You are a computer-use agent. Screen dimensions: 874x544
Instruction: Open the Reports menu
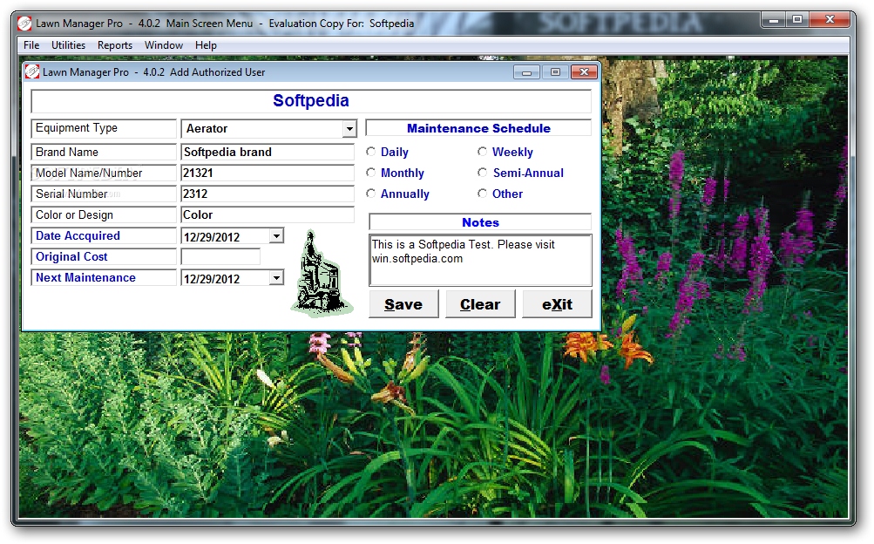pos(115,45)
